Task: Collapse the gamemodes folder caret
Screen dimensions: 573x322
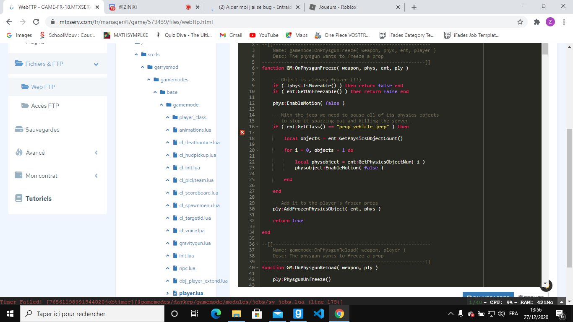Action: [149, 80]
